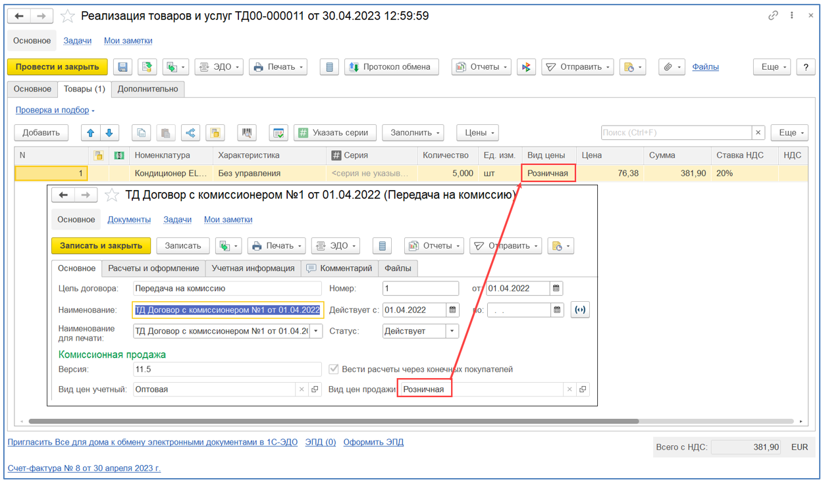The image size is (821, 484).
Task: Open calendar for 'Действует с' date
Action: 453,310
